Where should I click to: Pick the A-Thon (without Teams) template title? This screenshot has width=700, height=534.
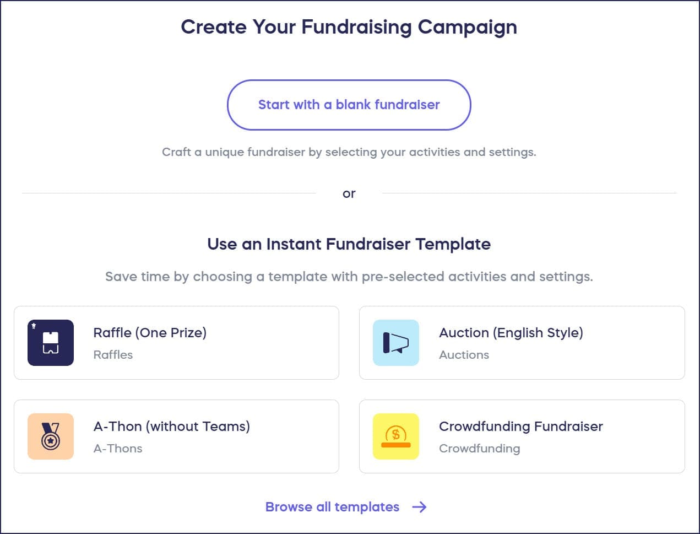click(171, 427)
